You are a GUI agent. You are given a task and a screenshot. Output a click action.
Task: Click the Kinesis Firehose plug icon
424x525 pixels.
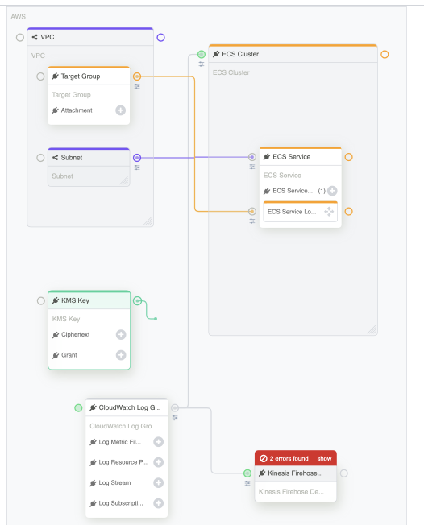pos(262,473)
